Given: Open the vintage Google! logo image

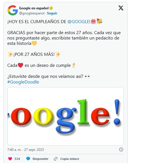Looking at the screenshot, I should click(x=66, y=116).
